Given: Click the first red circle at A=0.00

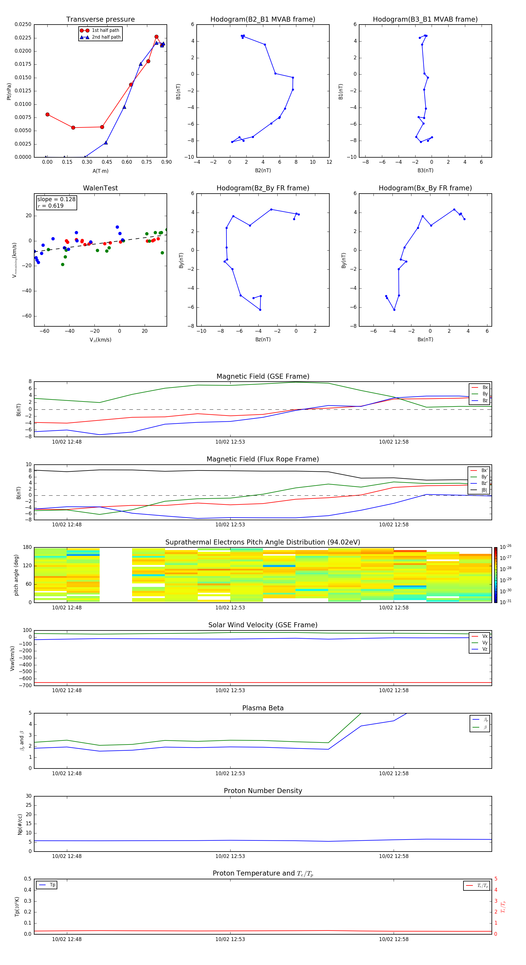Looking at the screenshot, I should pyautogui.click(x=47, y=115).
